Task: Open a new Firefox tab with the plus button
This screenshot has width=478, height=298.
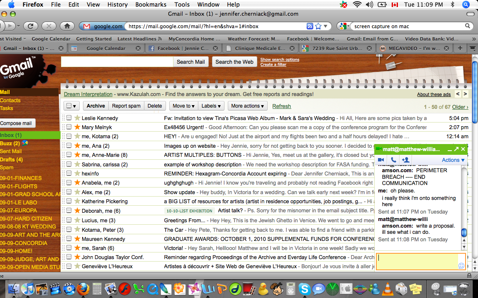Action: [460, 48]
